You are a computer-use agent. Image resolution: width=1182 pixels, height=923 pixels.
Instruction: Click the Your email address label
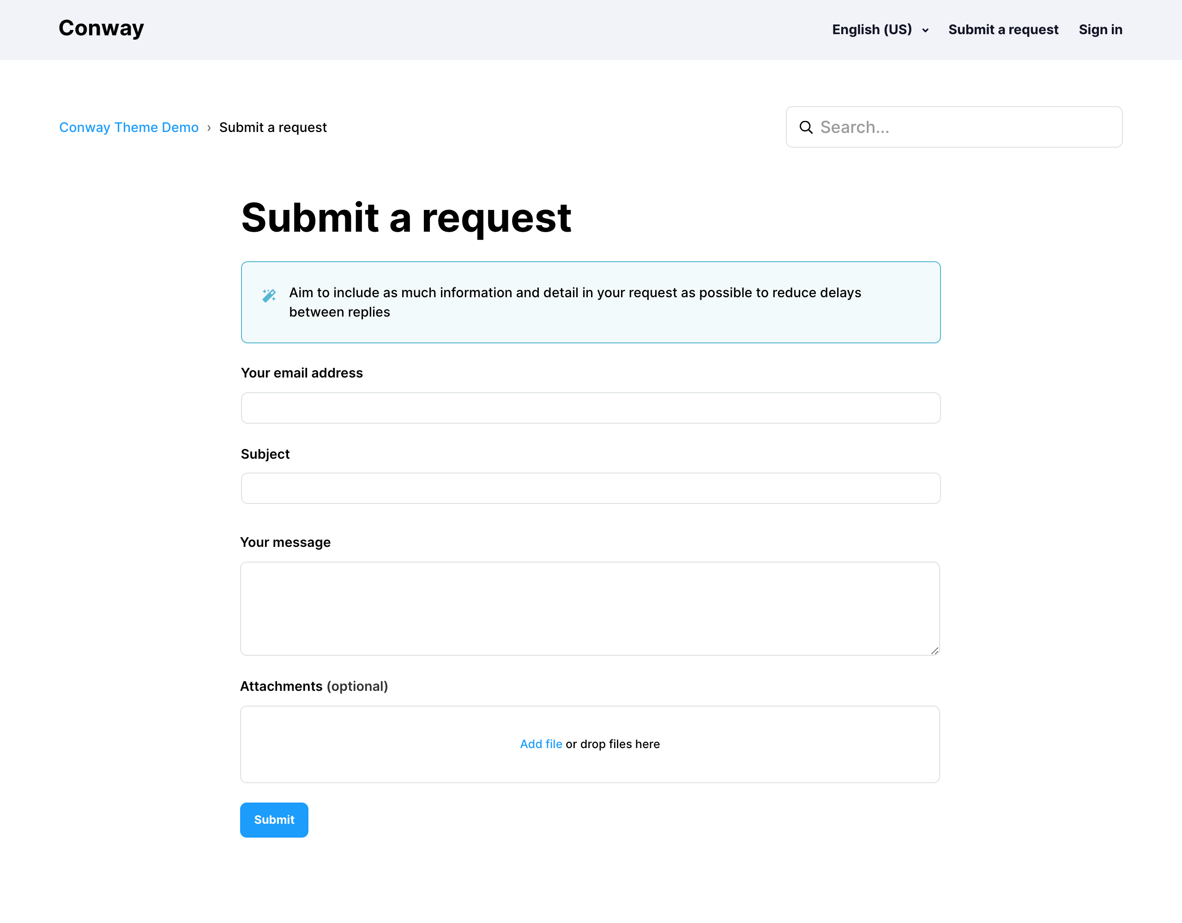click(302, 373)
